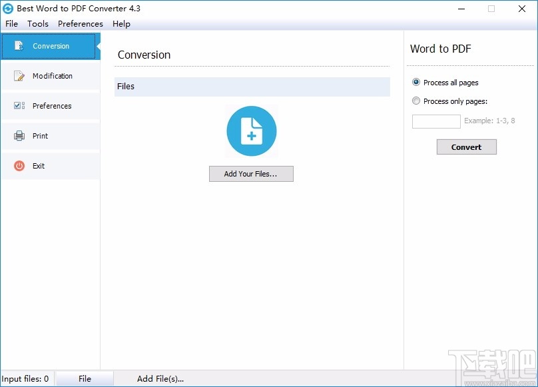Open the Help menu
Viewport: 538px width, 387px height.
pyautogui.click(x=121, y=24)
